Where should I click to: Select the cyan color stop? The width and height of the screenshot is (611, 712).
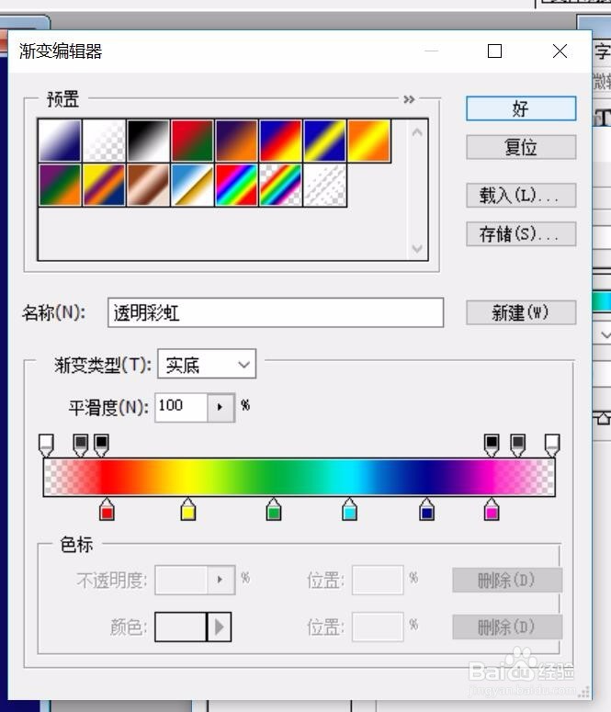click(349, 509)
